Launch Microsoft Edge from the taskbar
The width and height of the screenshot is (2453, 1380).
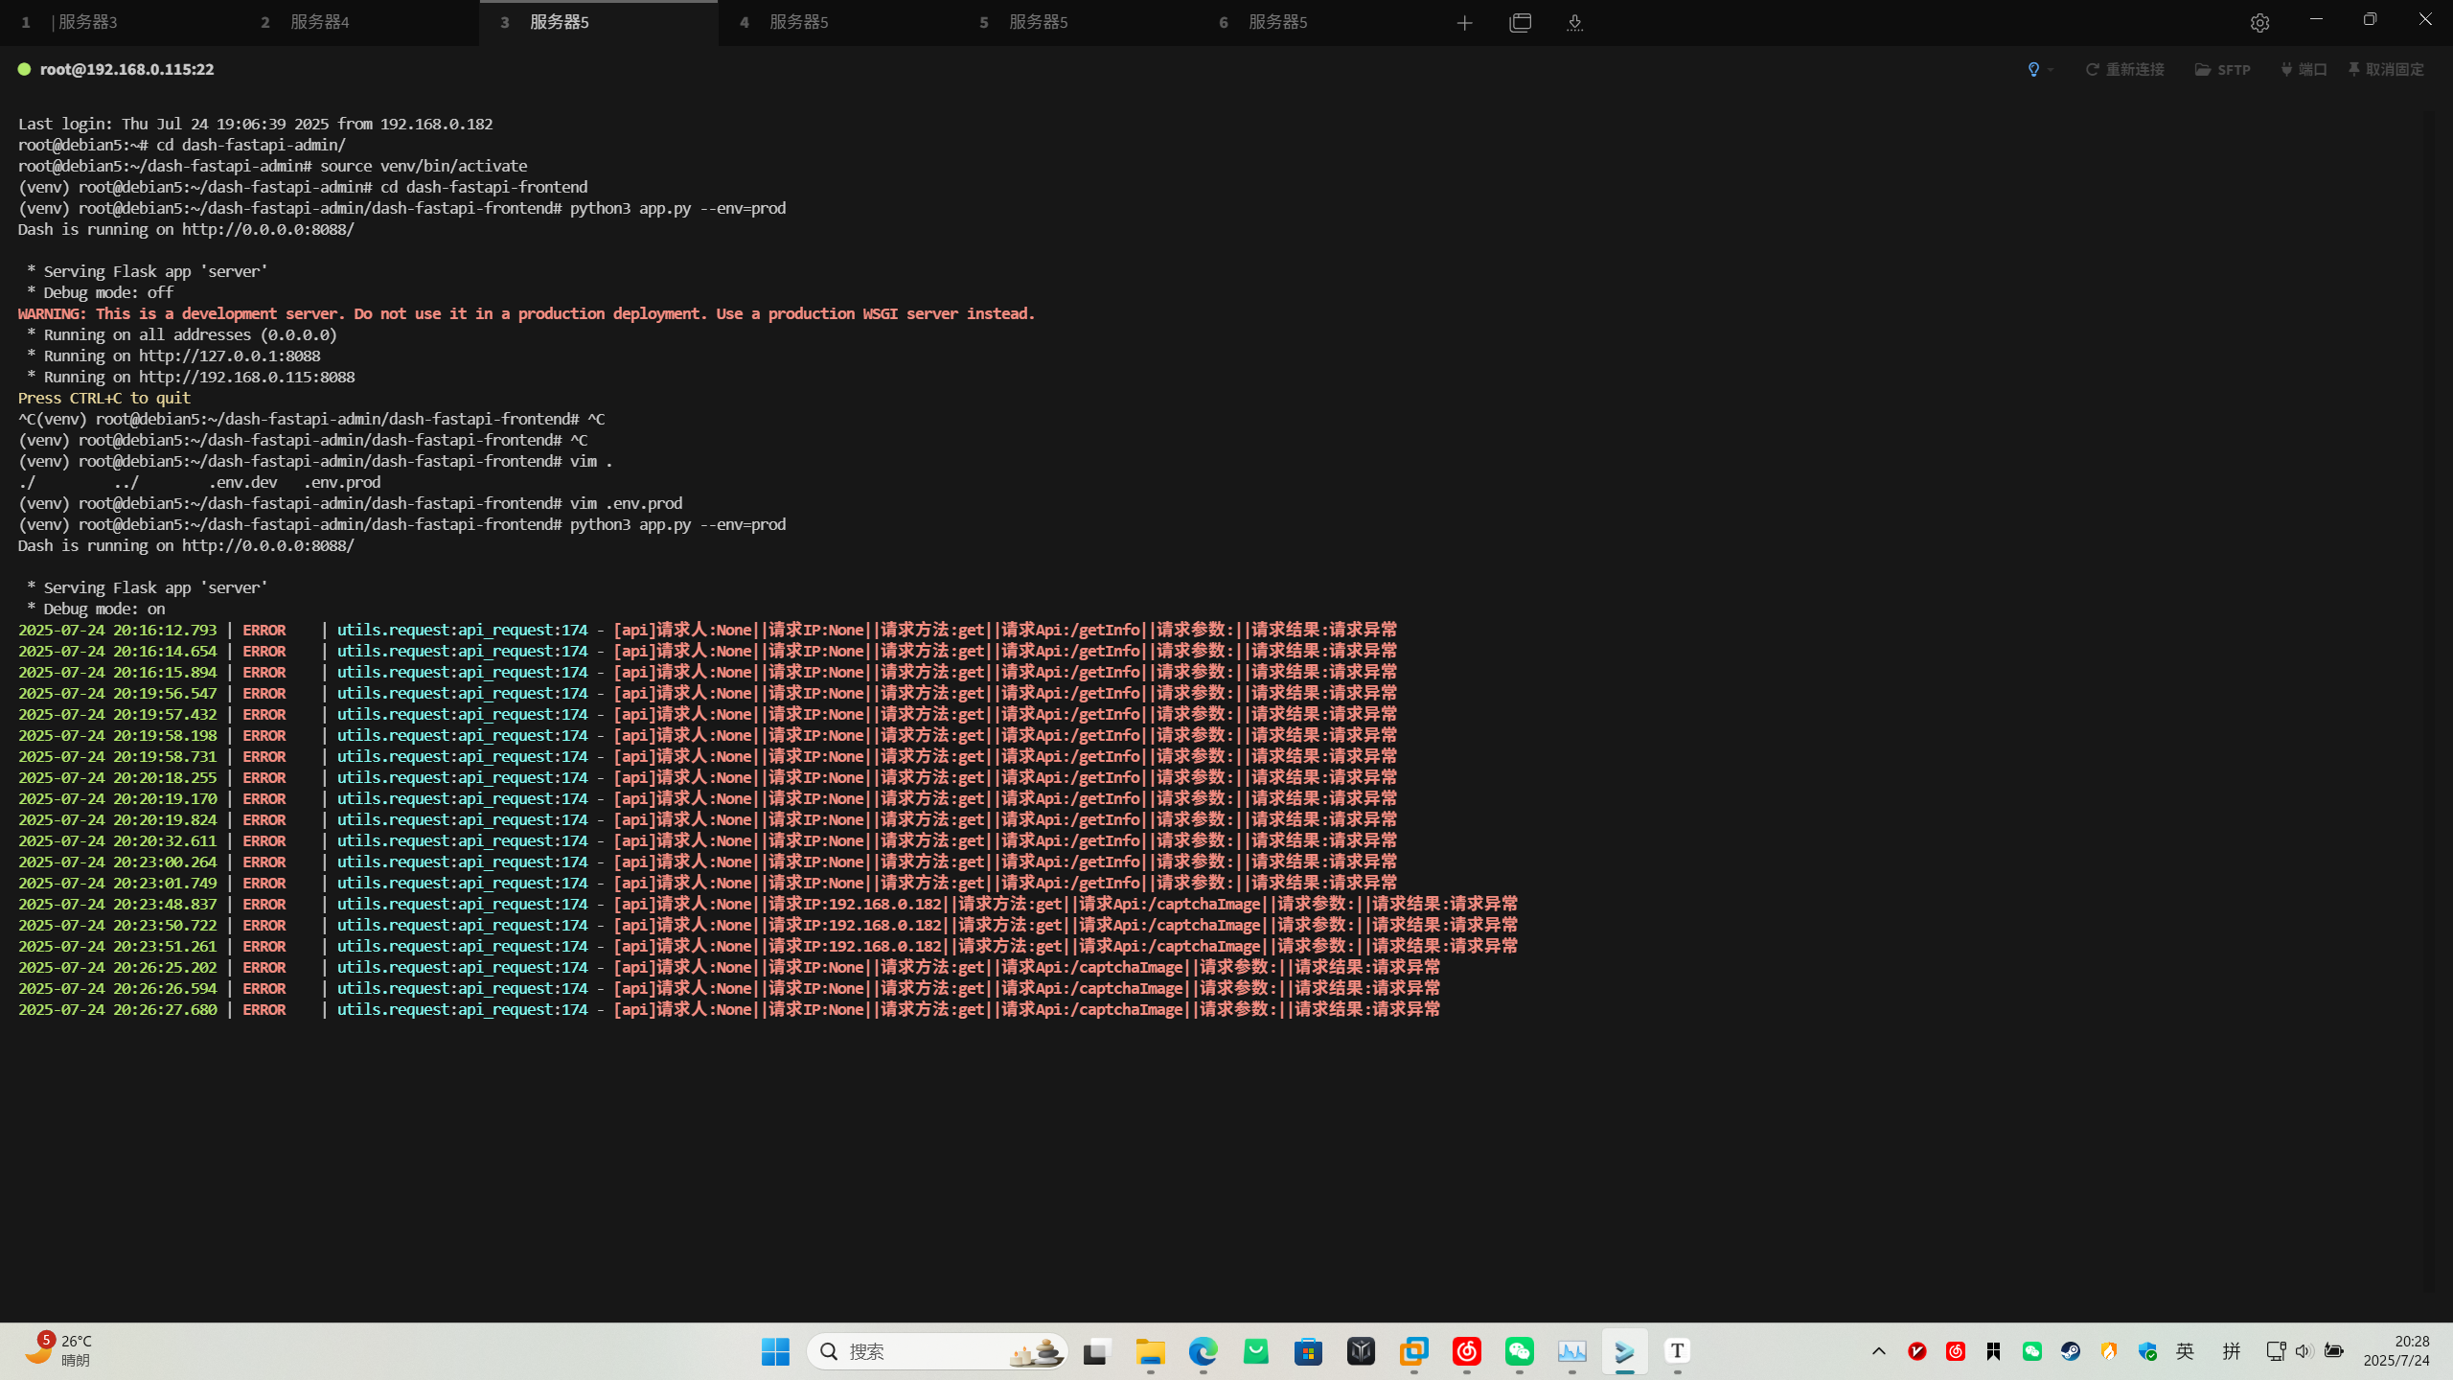[x=1203, y=1351]
